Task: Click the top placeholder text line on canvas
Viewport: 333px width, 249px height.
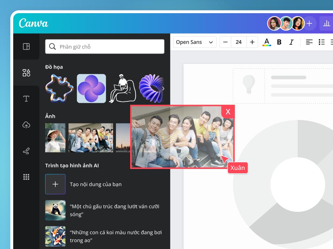Action: tap(288, 77)
